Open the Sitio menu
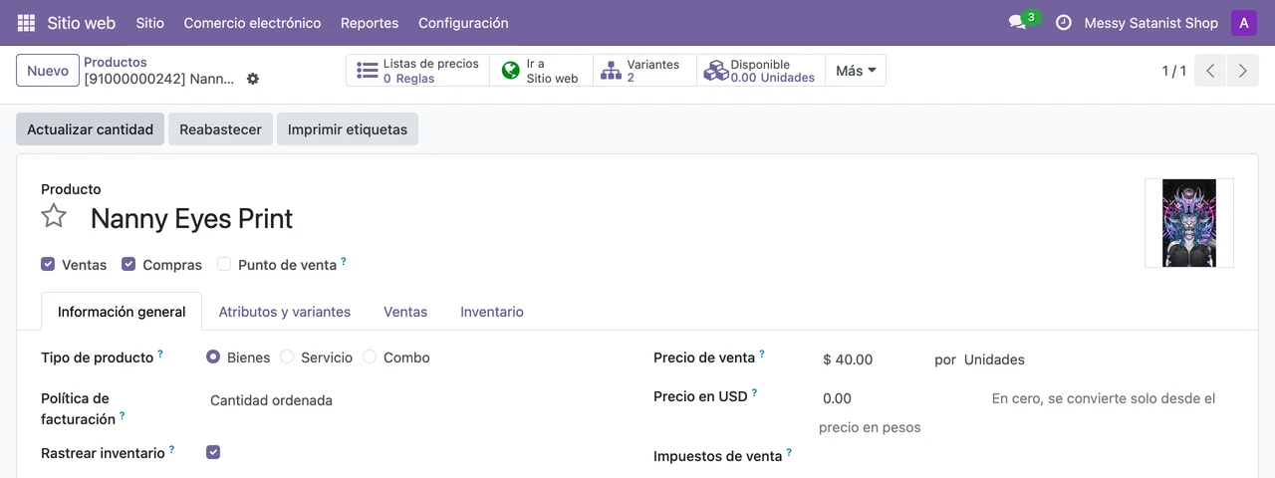Viewport: 1275px width, 478px height. [x=150, y=23]
